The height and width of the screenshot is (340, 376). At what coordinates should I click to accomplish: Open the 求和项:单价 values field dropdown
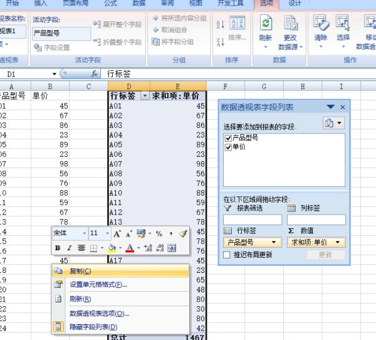[x=338, y=242]
